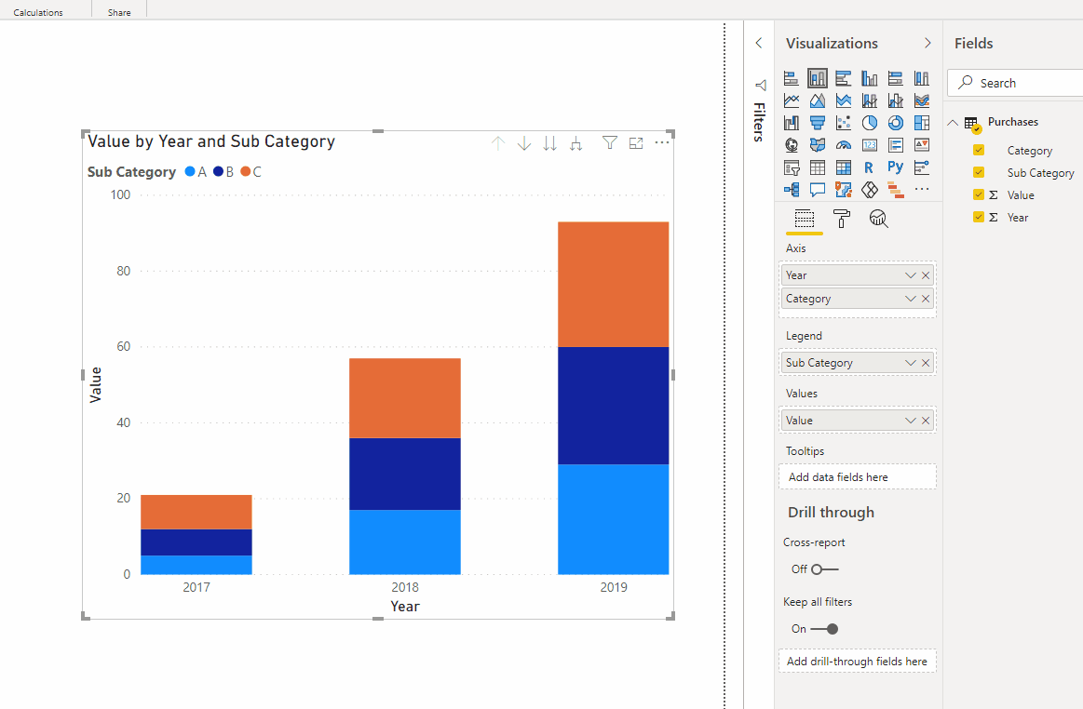Uncheck the Sub Category field checkbox
Viewport: 1083px width, 709px height.
click(x=979, y=172)
